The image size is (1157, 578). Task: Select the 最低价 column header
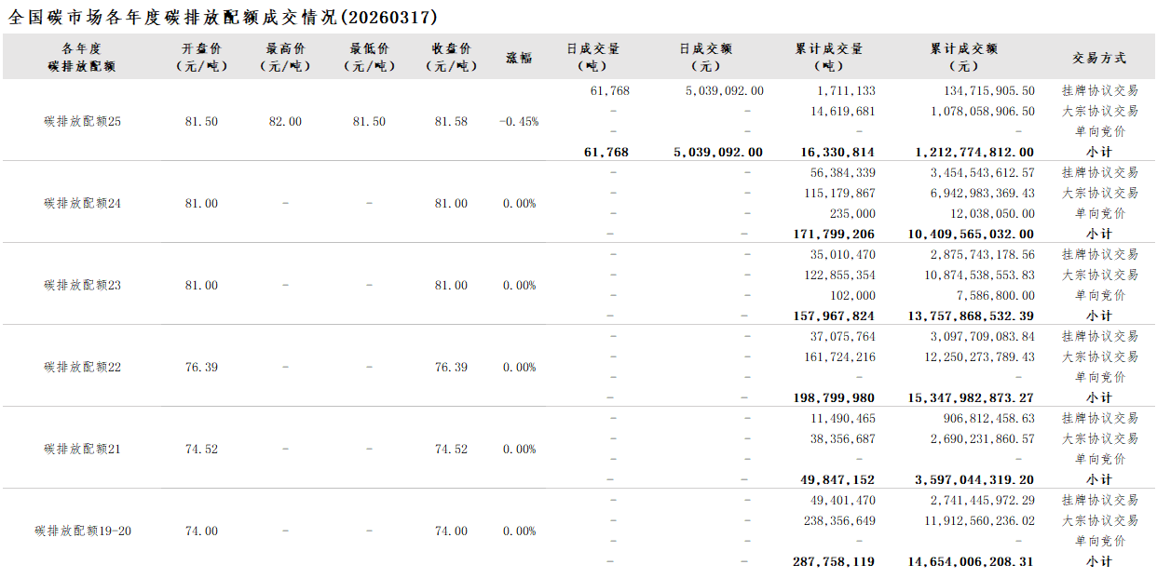pos(369,58)
